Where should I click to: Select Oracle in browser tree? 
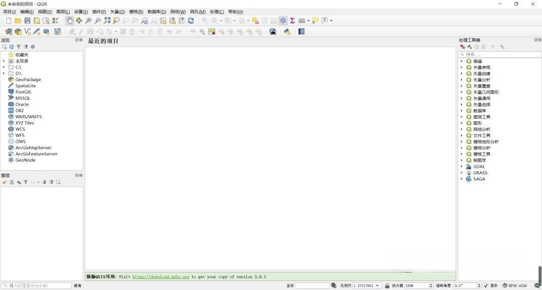click(22, 105)
